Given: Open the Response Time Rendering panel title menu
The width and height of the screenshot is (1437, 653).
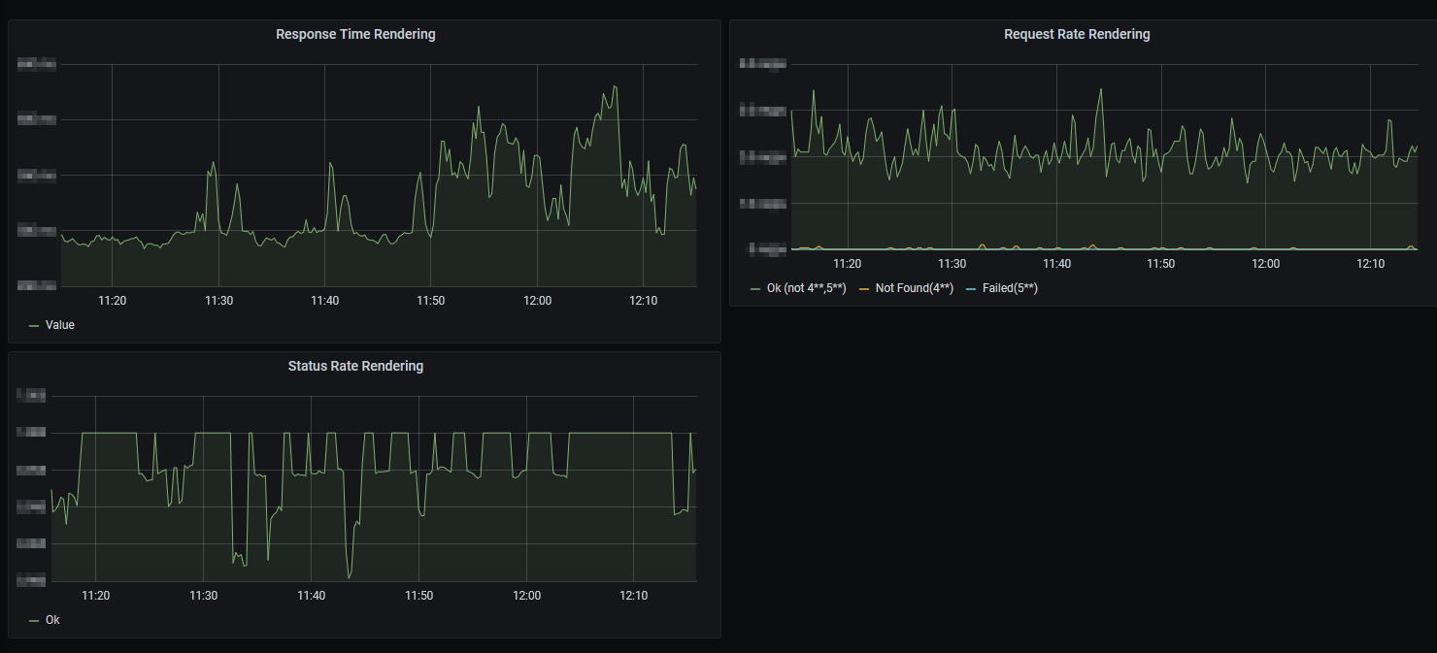Looking at the screenshot, I should [355, 34].
